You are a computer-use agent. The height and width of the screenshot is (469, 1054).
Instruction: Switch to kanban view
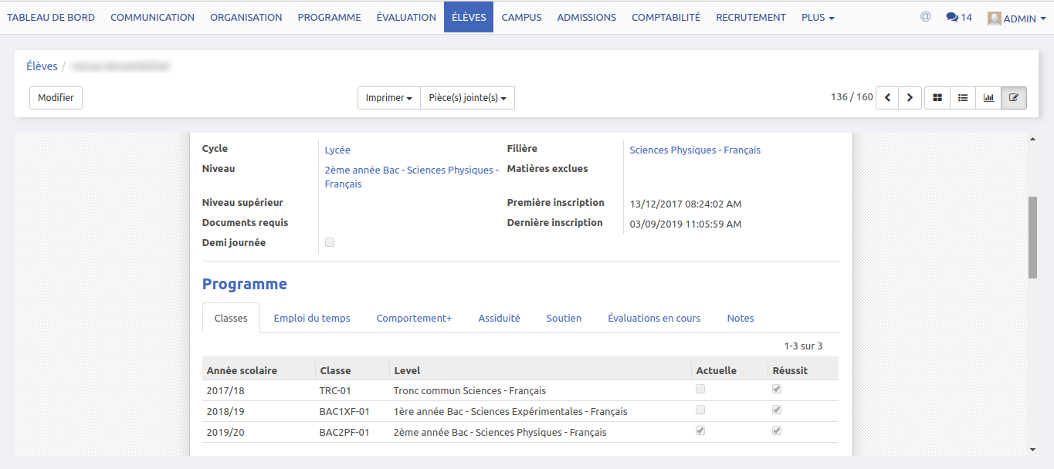point(937,98)
